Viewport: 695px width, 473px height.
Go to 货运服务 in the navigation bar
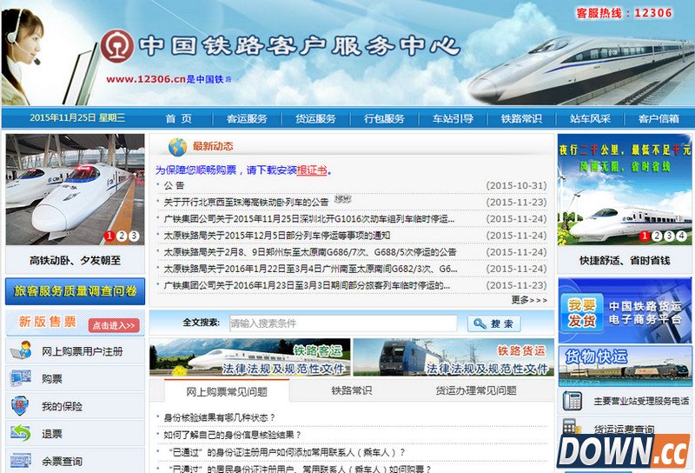pyautogui.click(x=315, y=119)
